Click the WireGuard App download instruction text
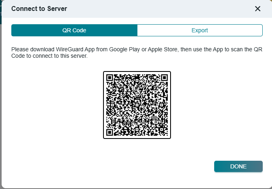272x189 pixels. coord(137,52)
